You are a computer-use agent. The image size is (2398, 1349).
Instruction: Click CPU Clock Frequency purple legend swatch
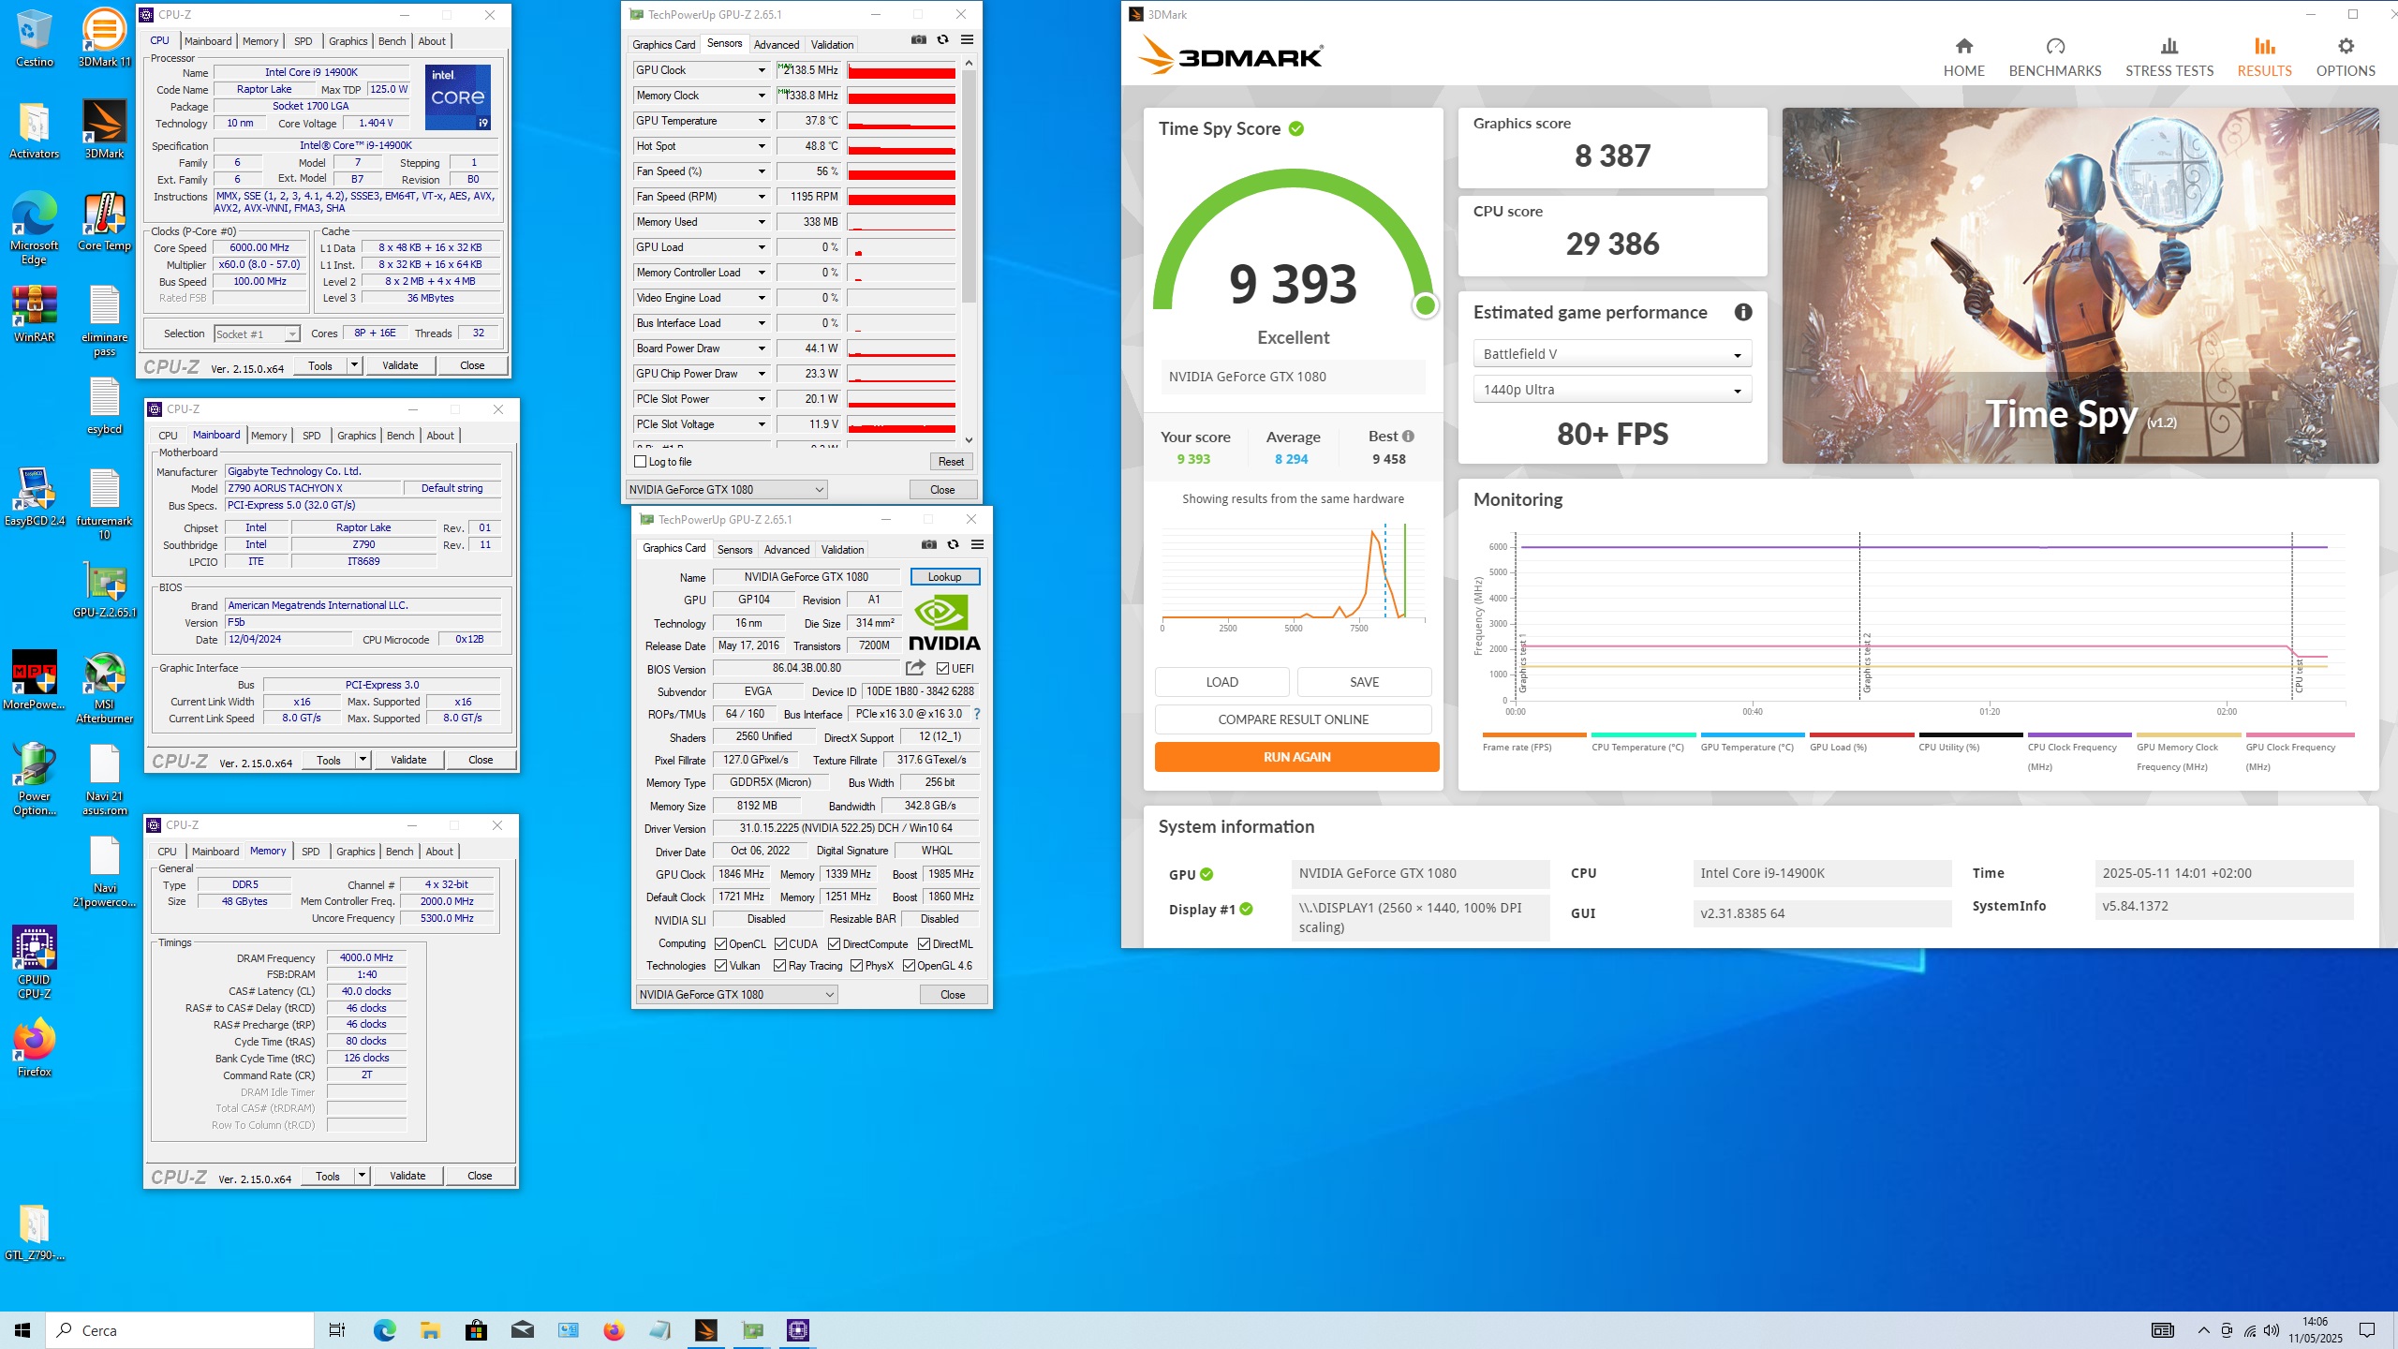point(2080,734)
